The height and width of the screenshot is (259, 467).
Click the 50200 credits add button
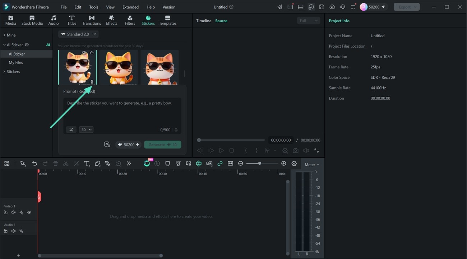click(x=128, y=145)
